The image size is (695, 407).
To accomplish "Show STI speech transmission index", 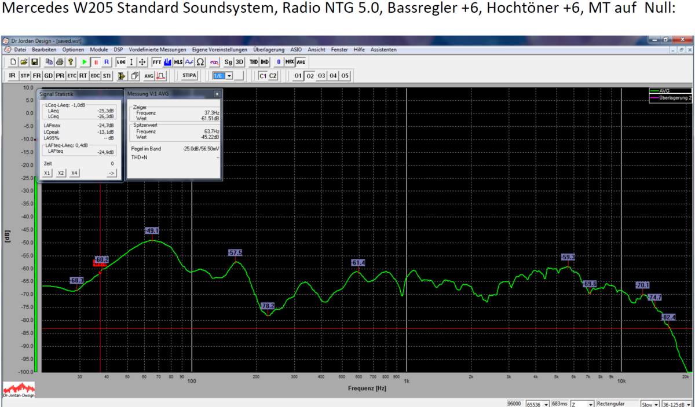I will pos(107,76).
